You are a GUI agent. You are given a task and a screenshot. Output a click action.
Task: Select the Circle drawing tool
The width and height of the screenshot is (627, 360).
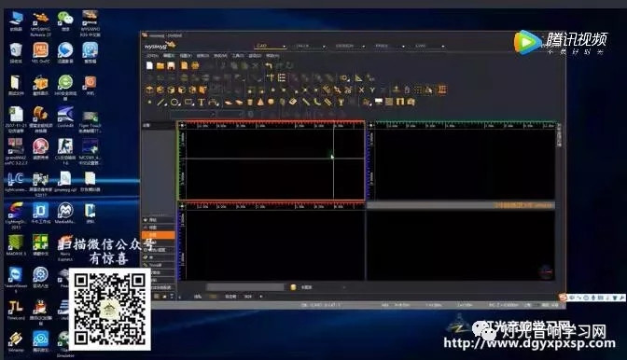pos(174,103)
